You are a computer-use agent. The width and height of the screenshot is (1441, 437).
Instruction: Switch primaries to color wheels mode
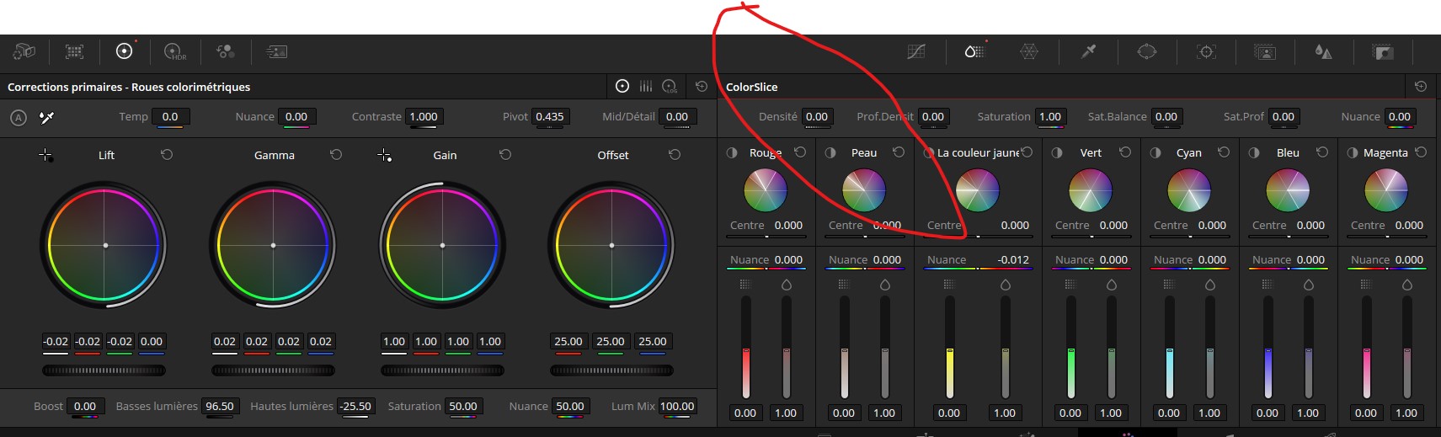pyautogui.click(x=622, y=86)
